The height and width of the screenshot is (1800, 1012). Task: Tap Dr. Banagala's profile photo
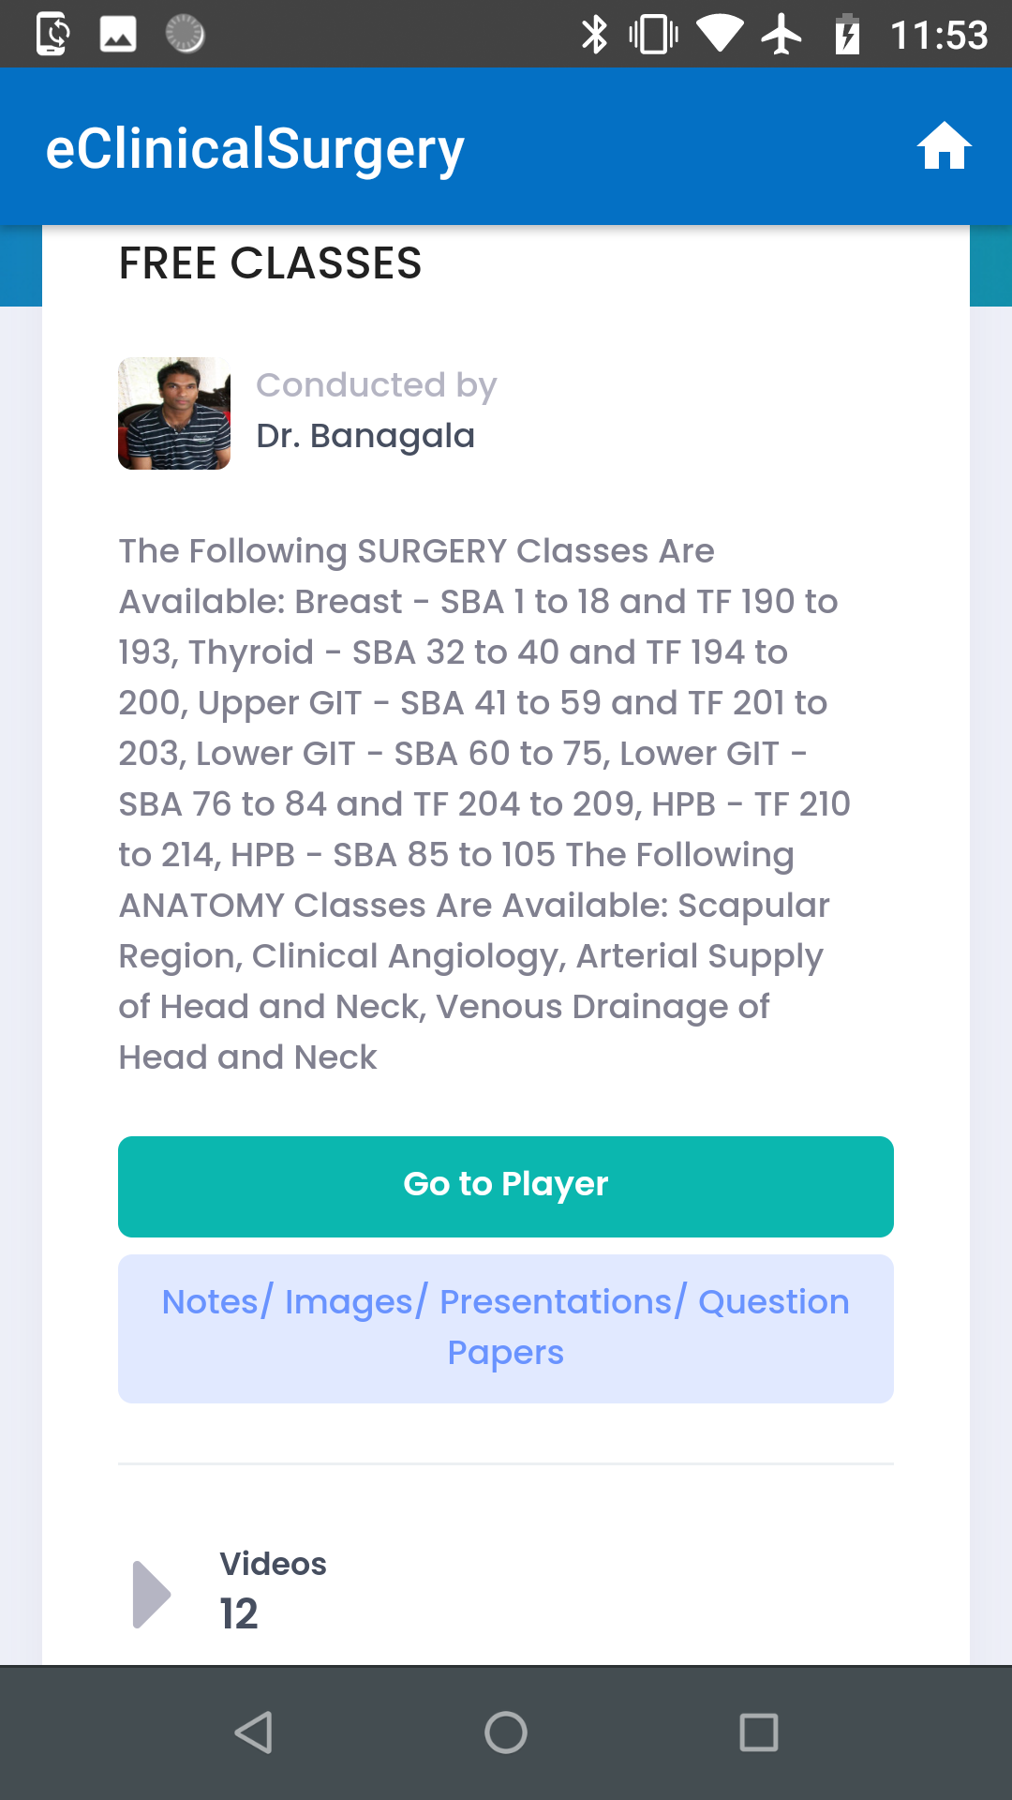(174, 413)
